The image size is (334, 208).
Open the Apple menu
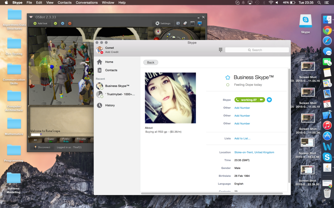pos(6,3)
